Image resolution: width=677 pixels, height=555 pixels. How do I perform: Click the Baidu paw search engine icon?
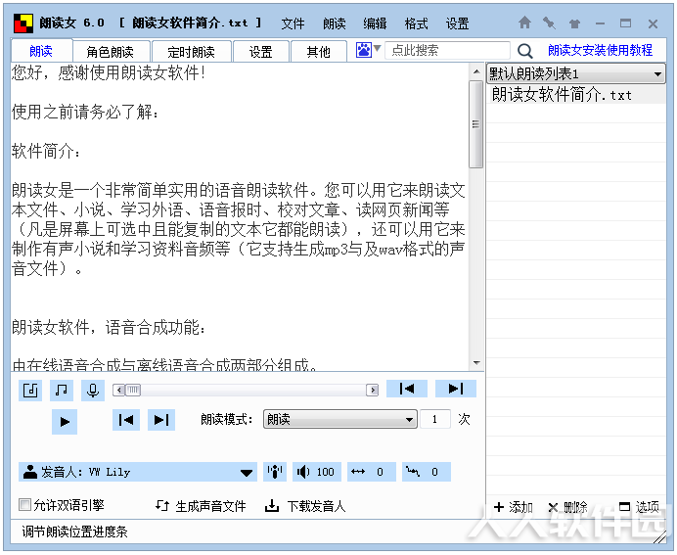point(364,50)
